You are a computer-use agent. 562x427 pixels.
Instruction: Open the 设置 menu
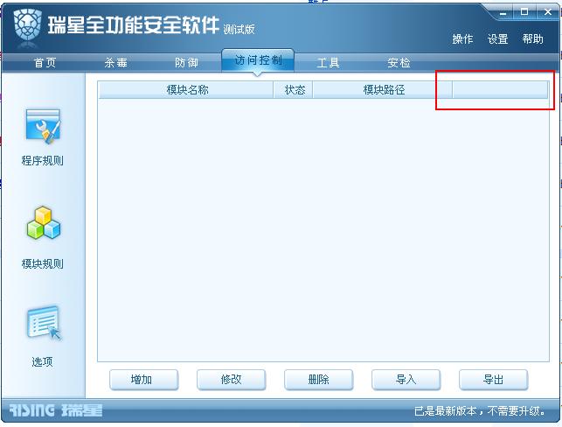point(497,38)
